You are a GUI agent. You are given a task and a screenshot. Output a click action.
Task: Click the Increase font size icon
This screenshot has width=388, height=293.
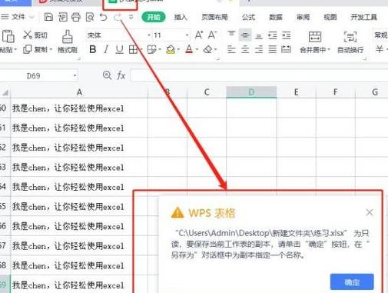(199, 35)
